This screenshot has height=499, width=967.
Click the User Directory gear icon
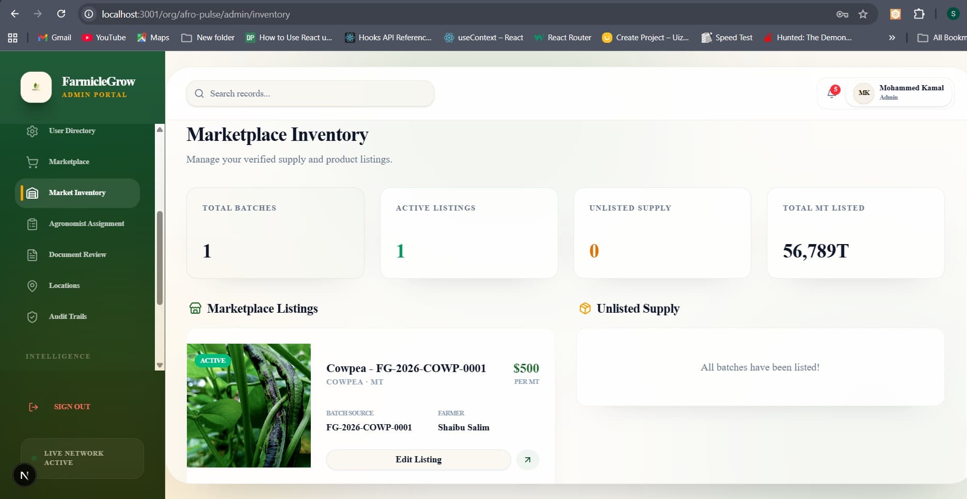click(32, 131)
